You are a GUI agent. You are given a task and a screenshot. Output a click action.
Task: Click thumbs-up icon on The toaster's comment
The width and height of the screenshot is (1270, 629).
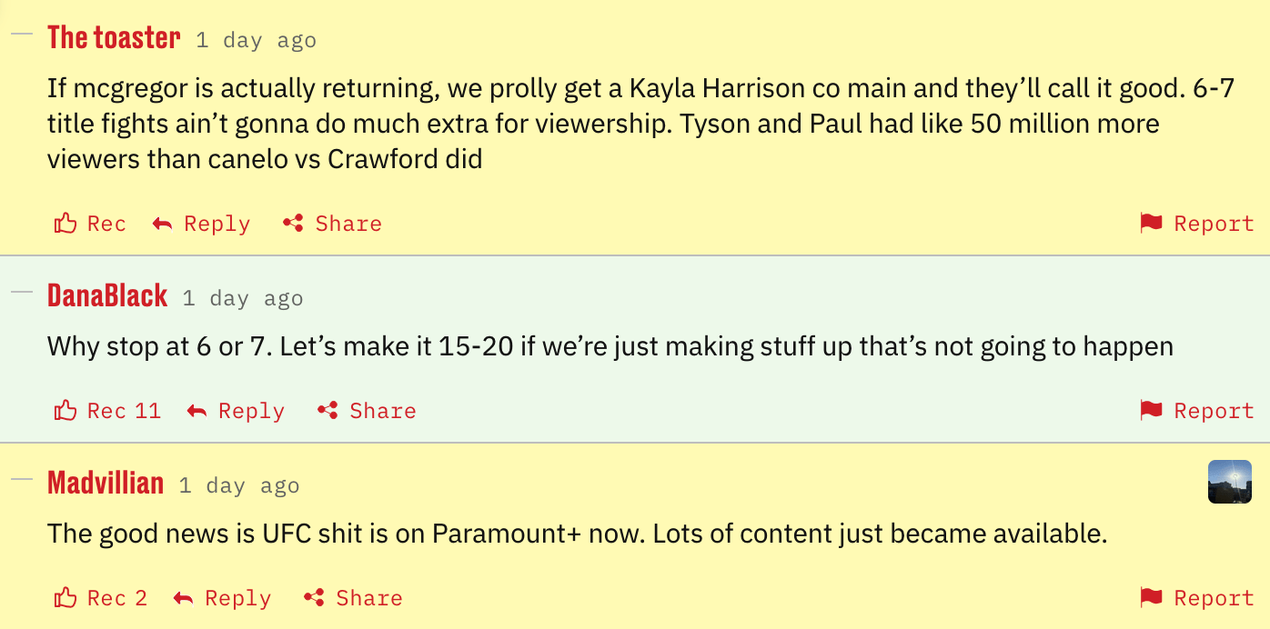(66, 224)
